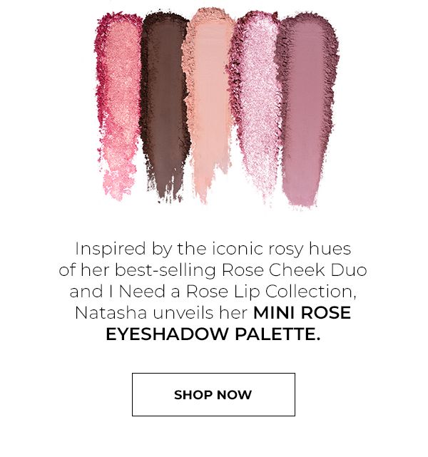Image resolution: width=428 pixels, height=457 pixels.
Task: Select the glittery pink-red eyeshadow swatch
Action: coord(119,105)
